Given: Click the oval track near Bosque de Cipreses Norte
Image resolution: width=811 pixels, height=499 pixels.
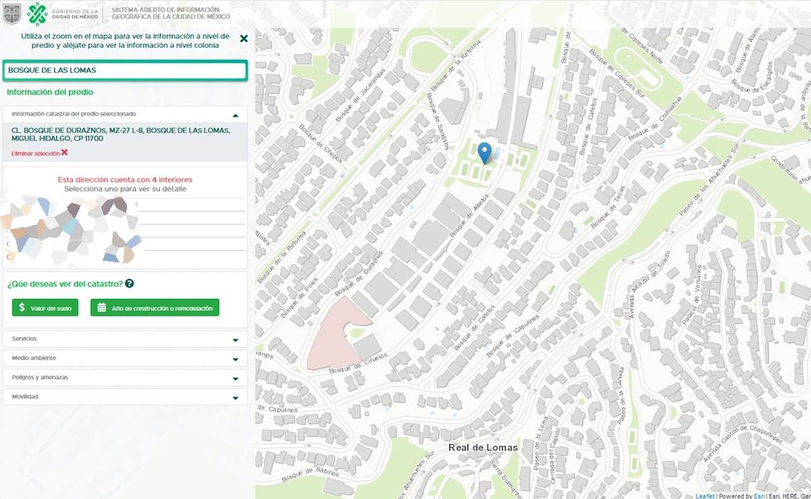Looking at the screenshot, I should pyautogui.click(x=638, y=68).
